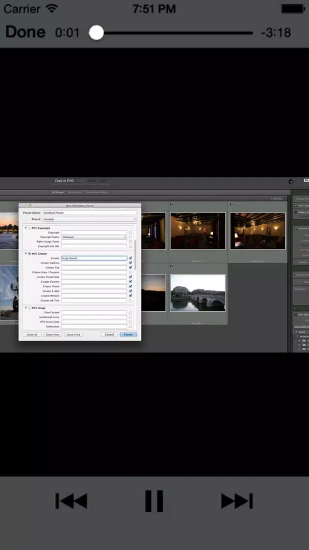Image resolution: width=309 pixels, height=550 pixels.
Task: Uncheck the Creator City checkbox
Action: (131, 268)
